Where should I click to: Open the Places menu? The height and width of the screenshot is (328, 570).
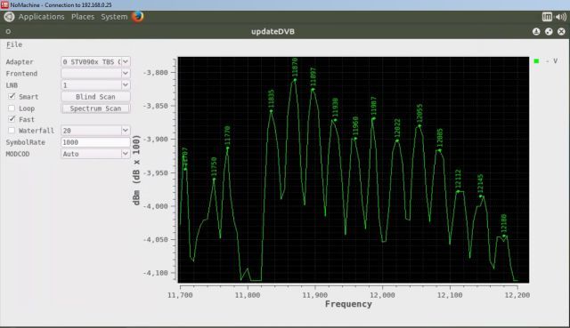click(83, 17)
